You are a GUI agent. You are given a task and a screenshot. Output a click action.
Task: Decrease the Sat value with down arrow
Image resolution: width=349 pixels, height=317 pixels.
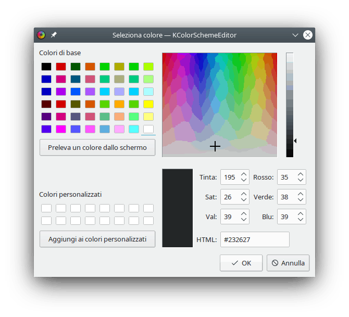click(x=244, y=200)
